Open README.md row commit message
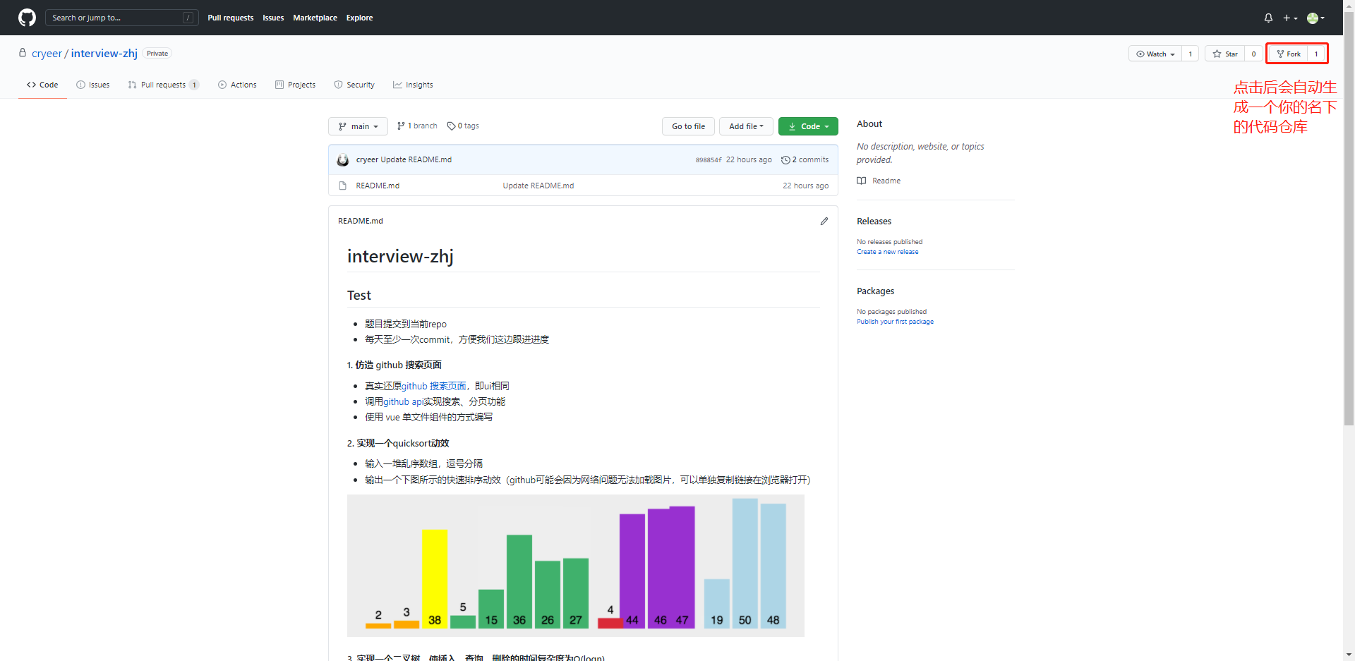The width and height of the screenshot is (1355, 661). click(x=538, y=186)
